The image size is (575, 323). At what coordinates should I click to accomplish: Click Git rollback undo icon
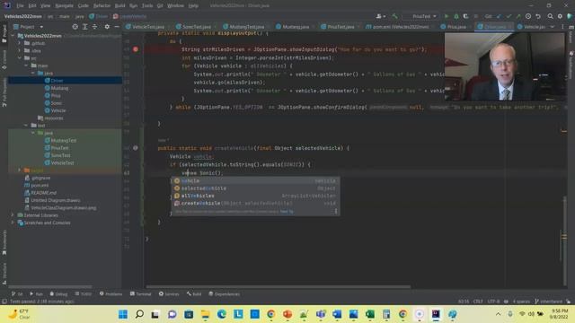tap(538, 16)
